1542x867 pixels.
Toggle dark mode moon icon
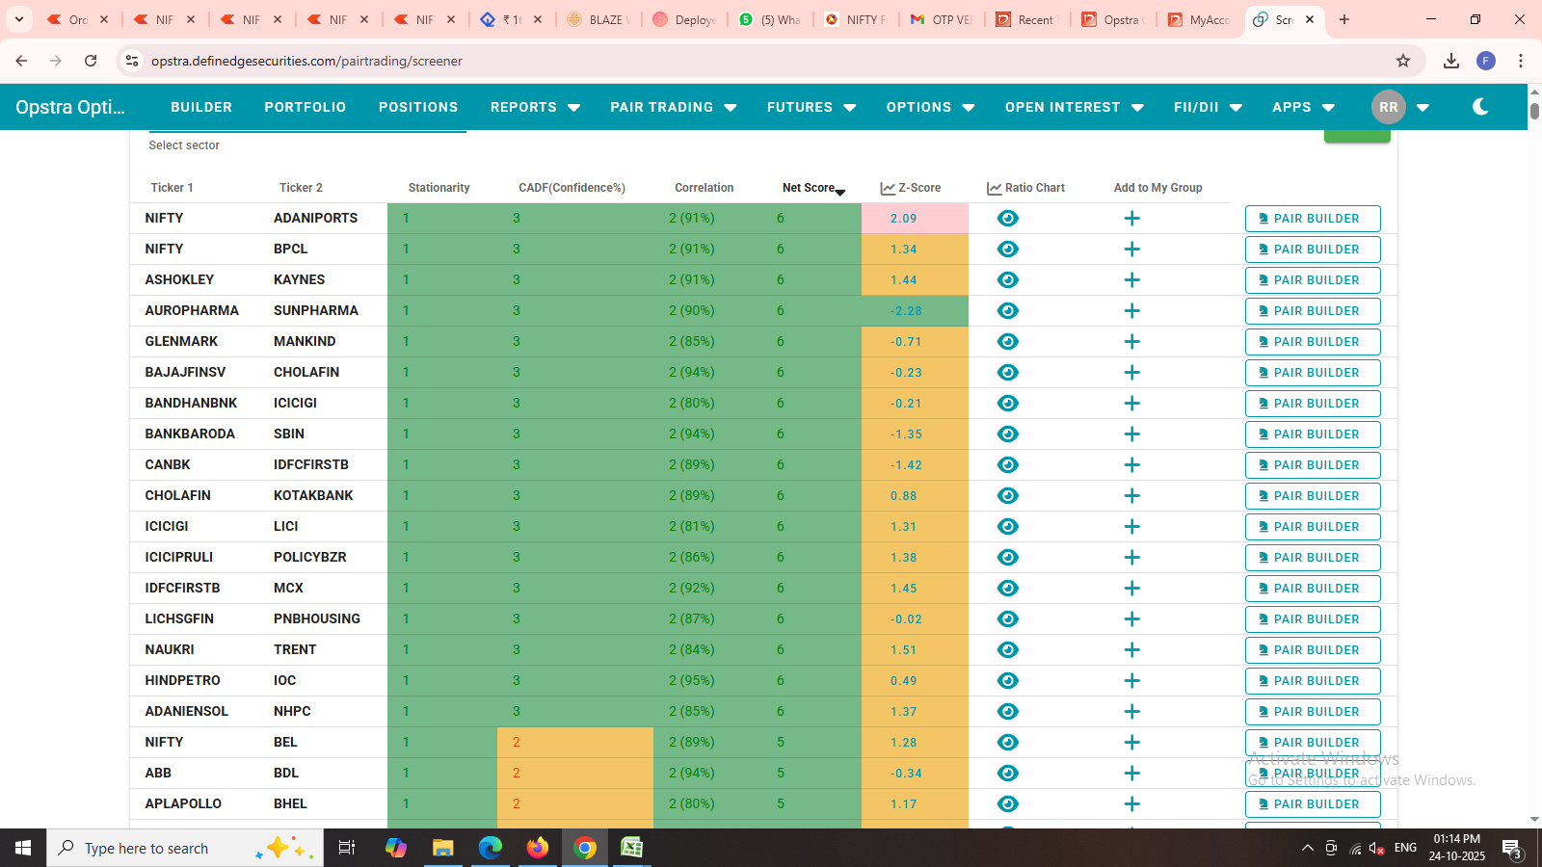[1480, 107]
